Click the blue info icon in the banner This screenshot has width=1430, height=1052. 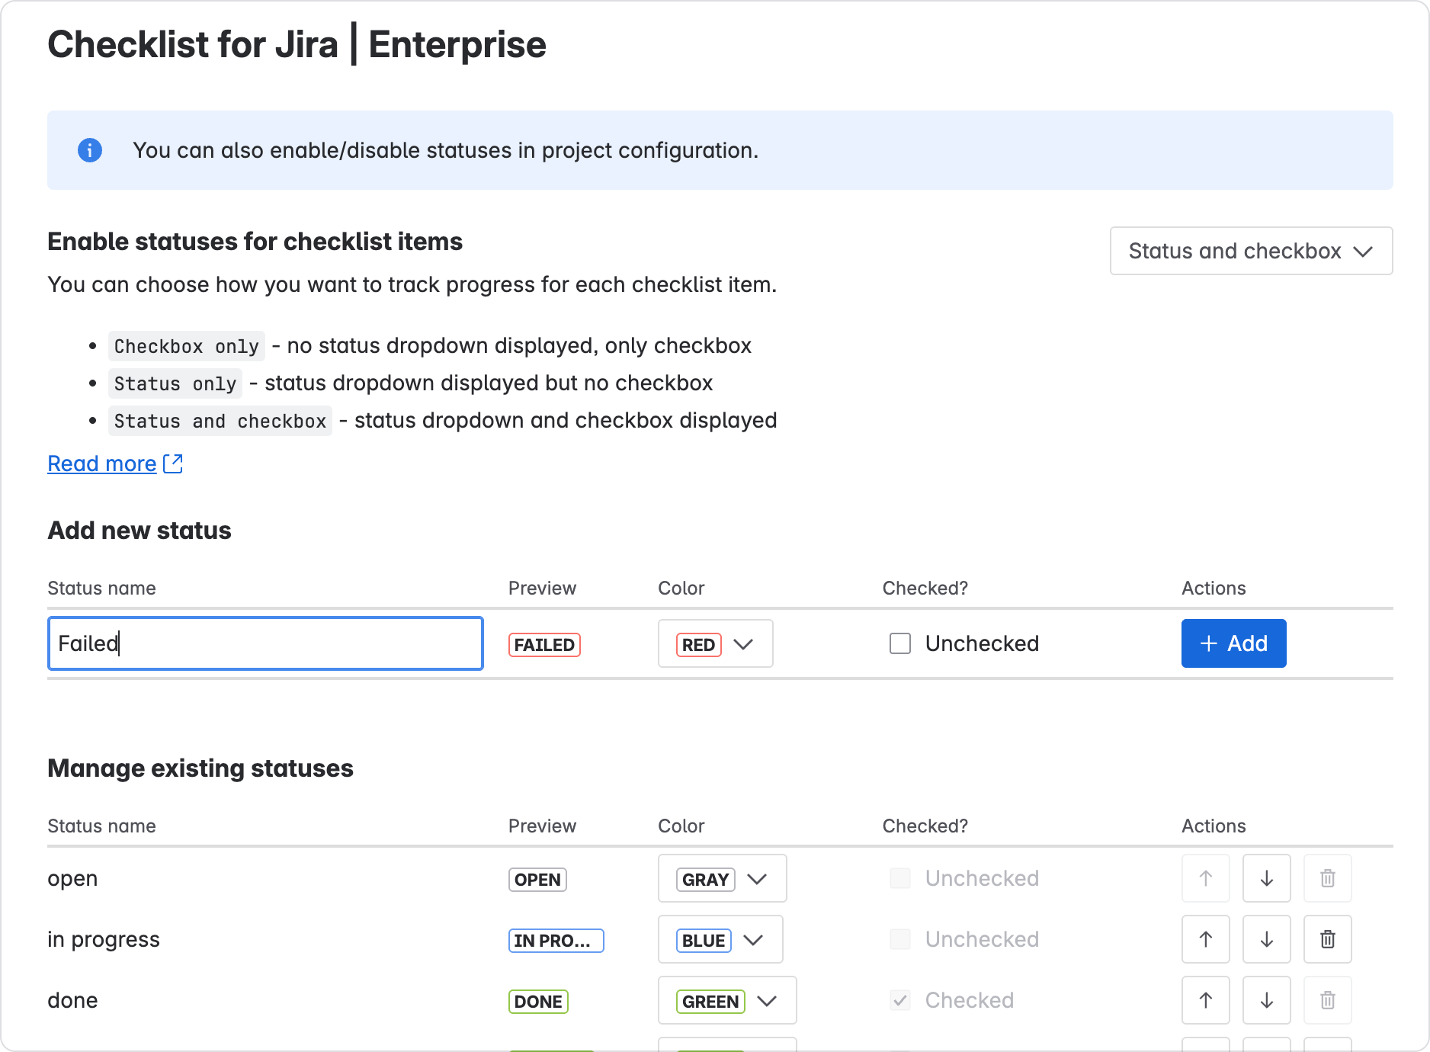(x=90, y=150)
